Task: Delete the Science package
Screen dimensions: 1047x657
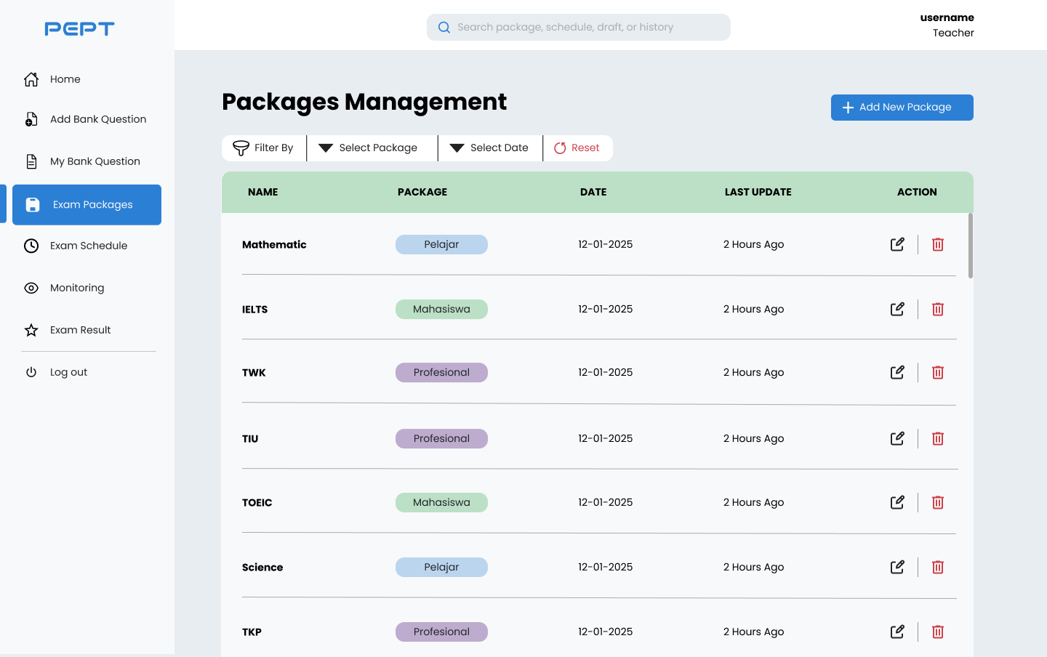Action: coord(938,567)
